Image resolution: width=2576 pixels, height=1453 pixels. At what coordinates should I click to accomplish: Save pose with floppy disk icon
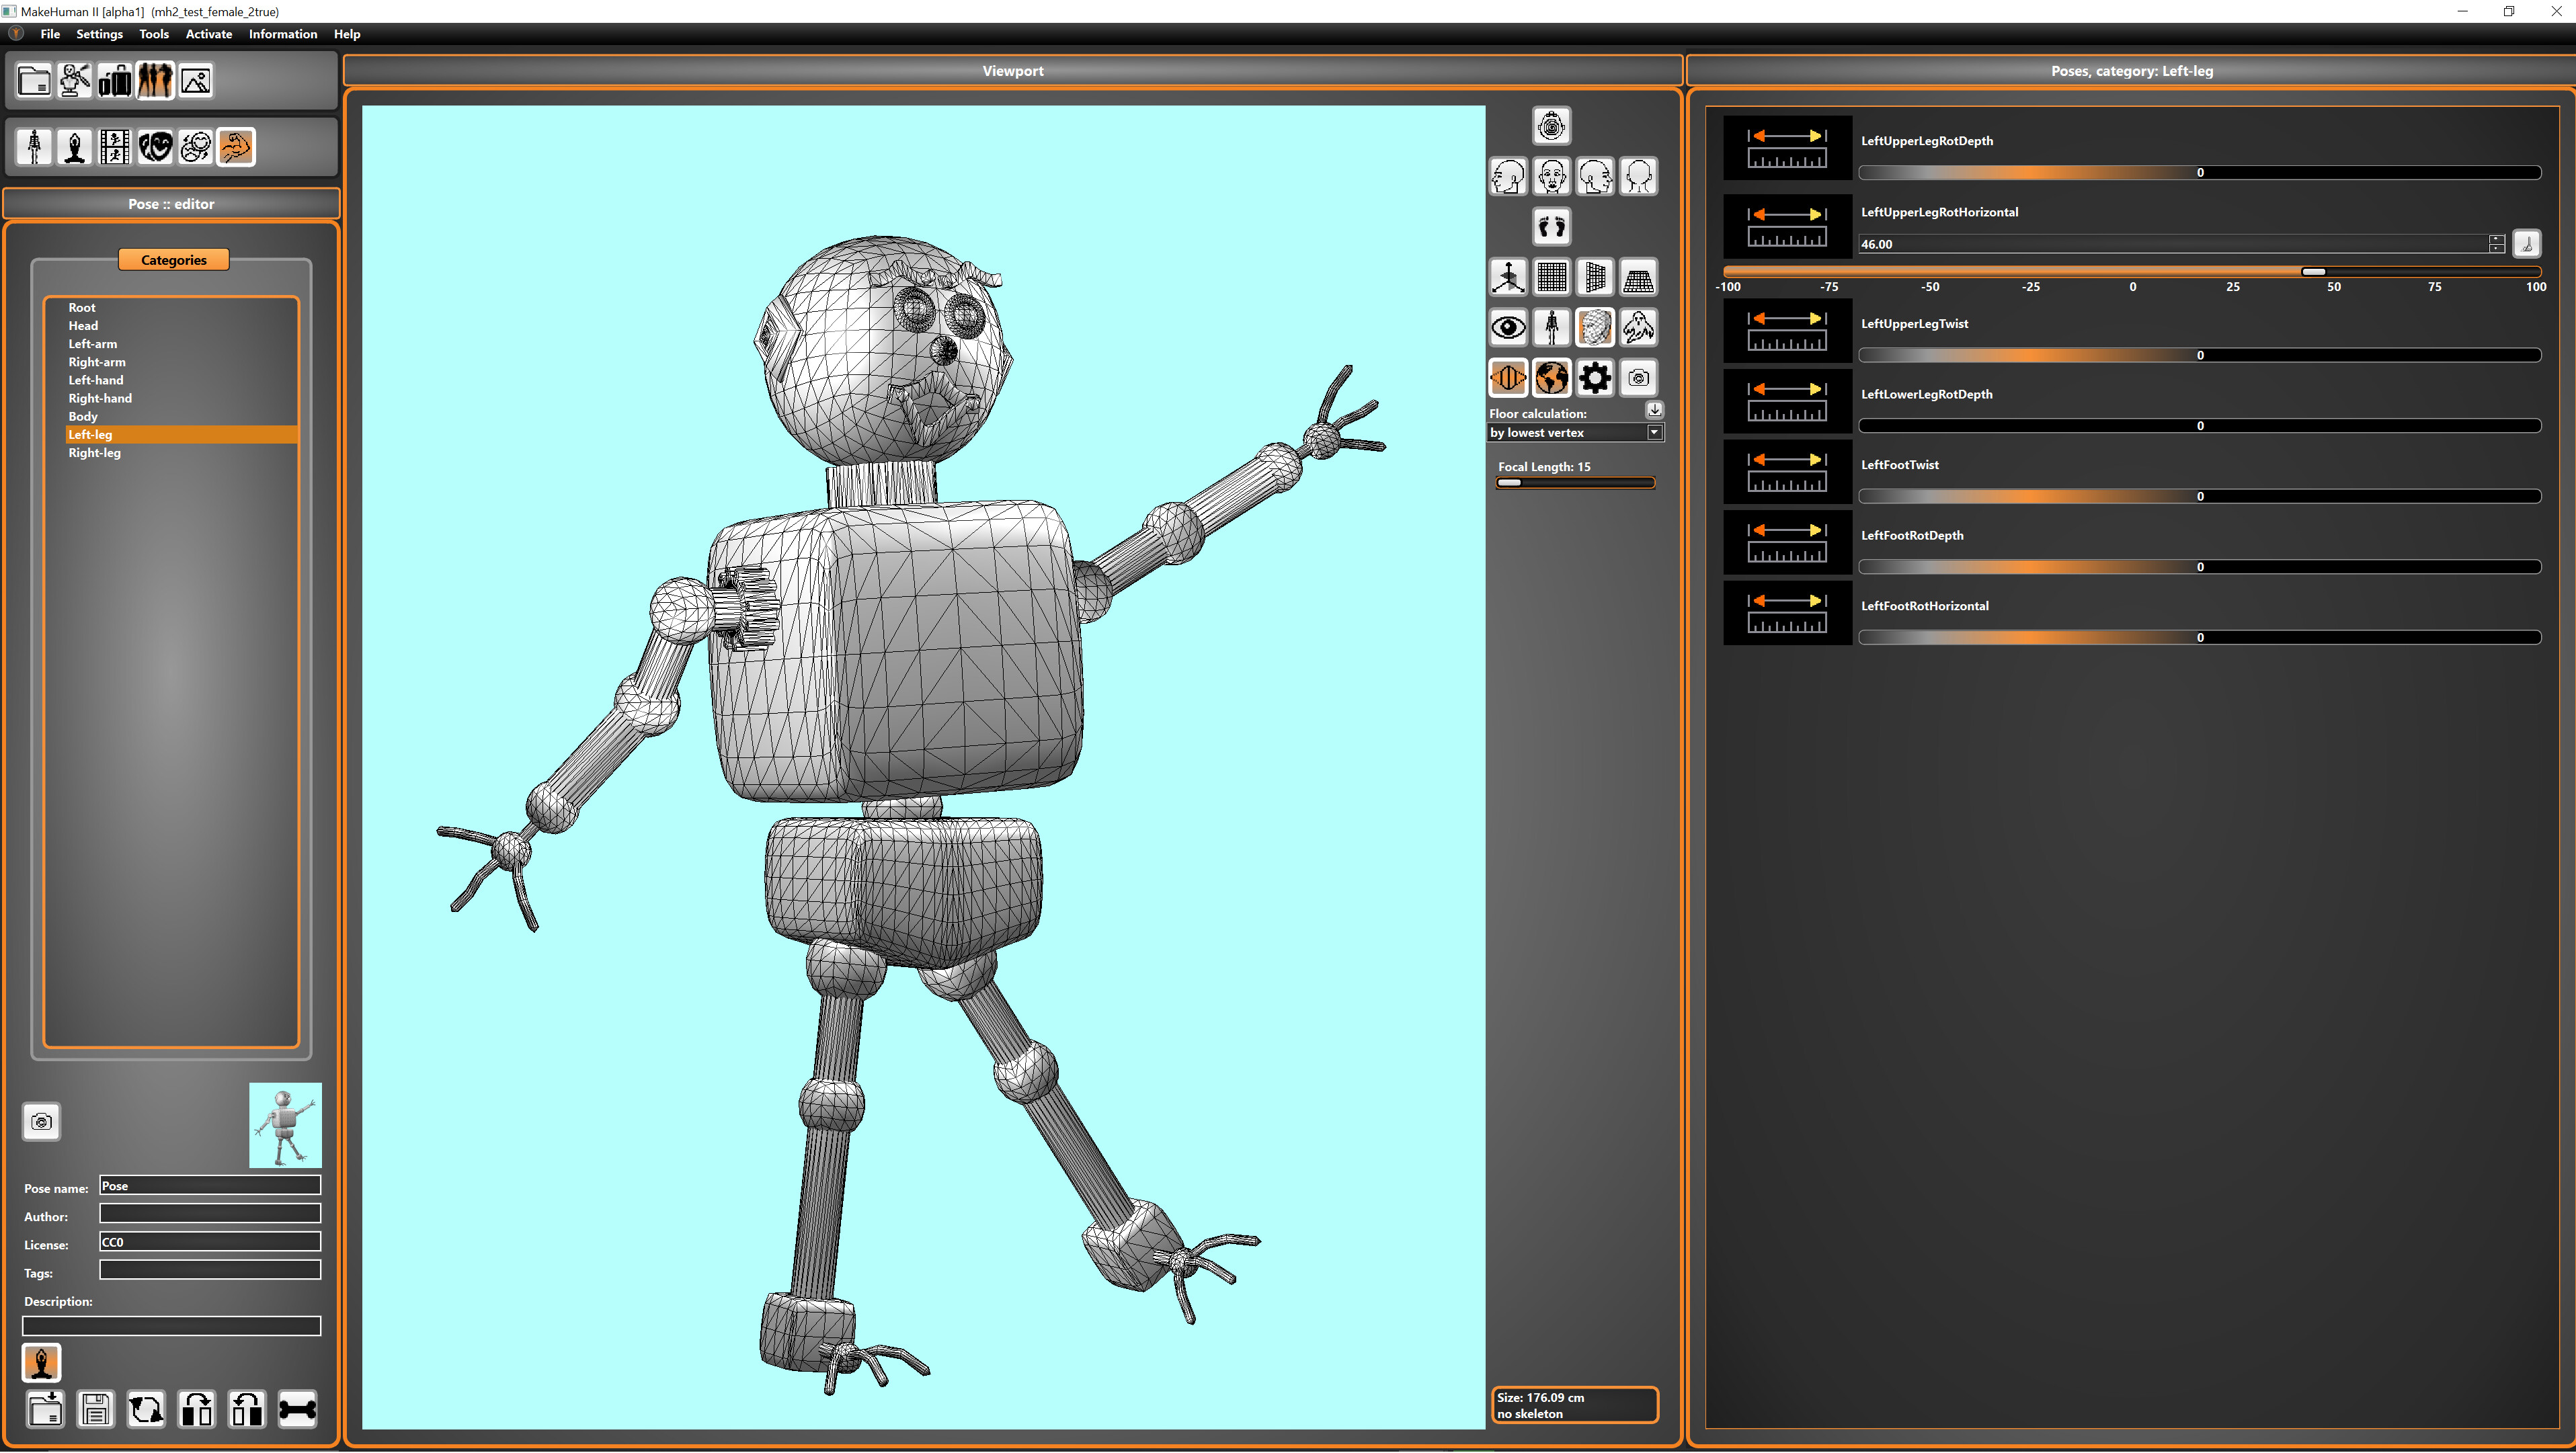[x=96, y=1409]
